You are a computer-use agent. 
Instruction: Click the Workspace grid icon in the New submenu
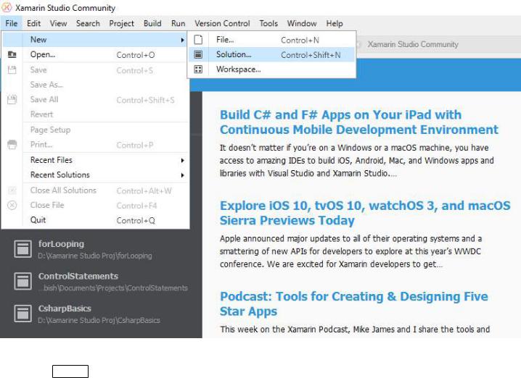(x=198, y=70)
